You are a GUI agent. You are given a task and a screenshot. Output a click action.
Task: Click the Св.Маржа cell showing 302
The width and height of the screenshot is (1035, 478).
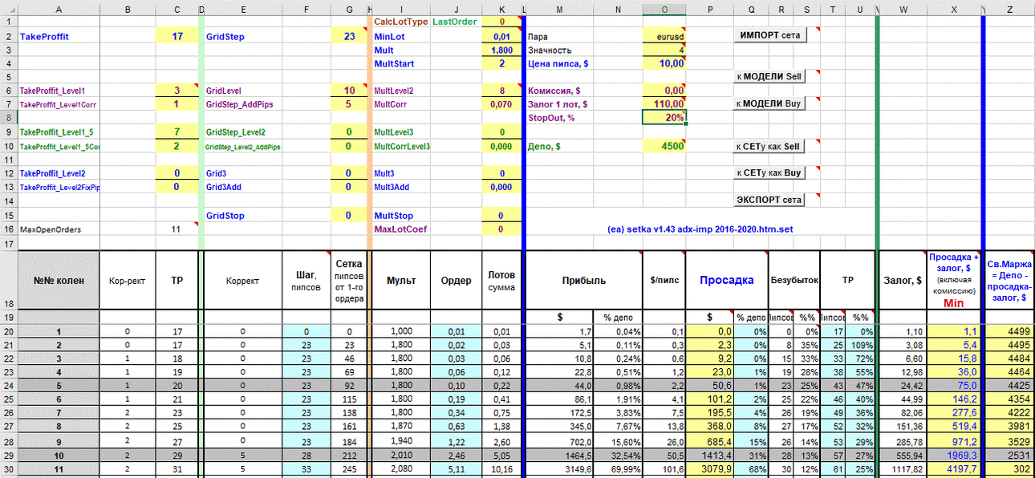[x=1009, y=469]
